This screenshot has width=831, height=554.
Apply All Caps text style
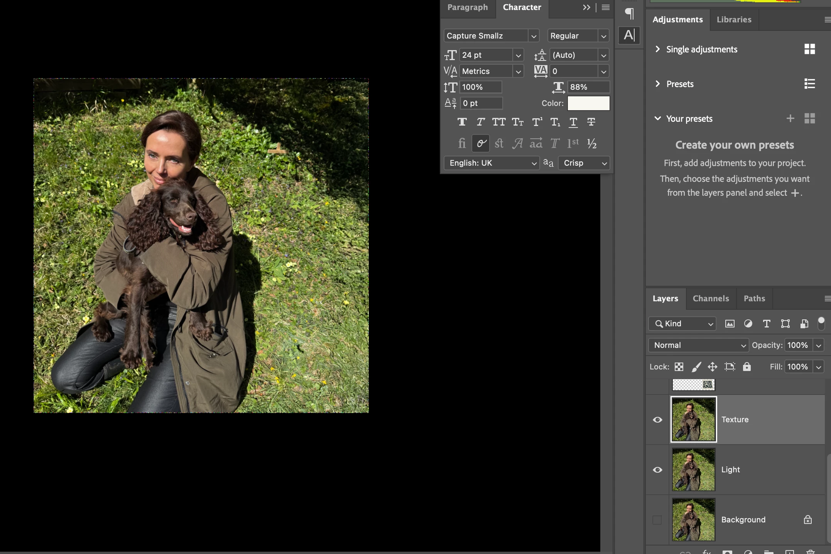[498, 122]
